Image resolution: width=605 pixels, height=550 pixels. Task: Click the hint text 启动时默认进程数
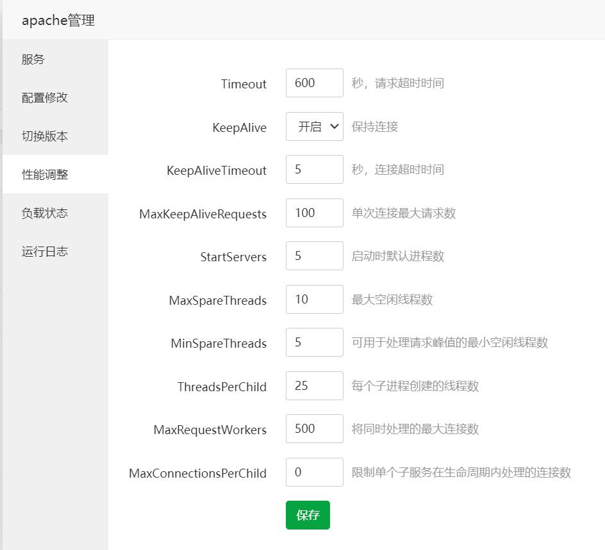tap(398, 255)
